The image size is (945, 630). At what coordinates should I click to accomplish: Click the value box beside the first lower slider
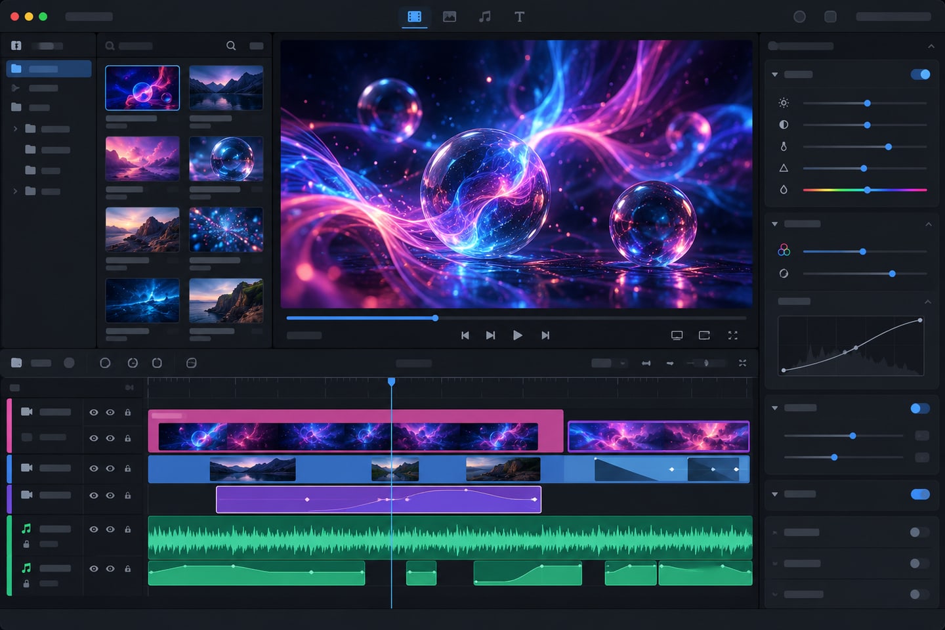(922, 436)
